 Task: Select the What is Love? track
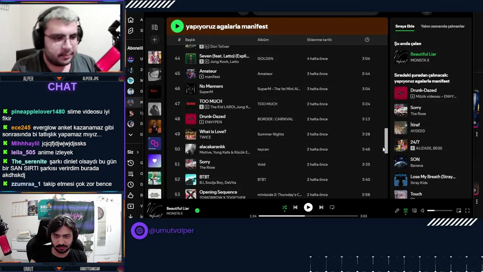[212, 131]
